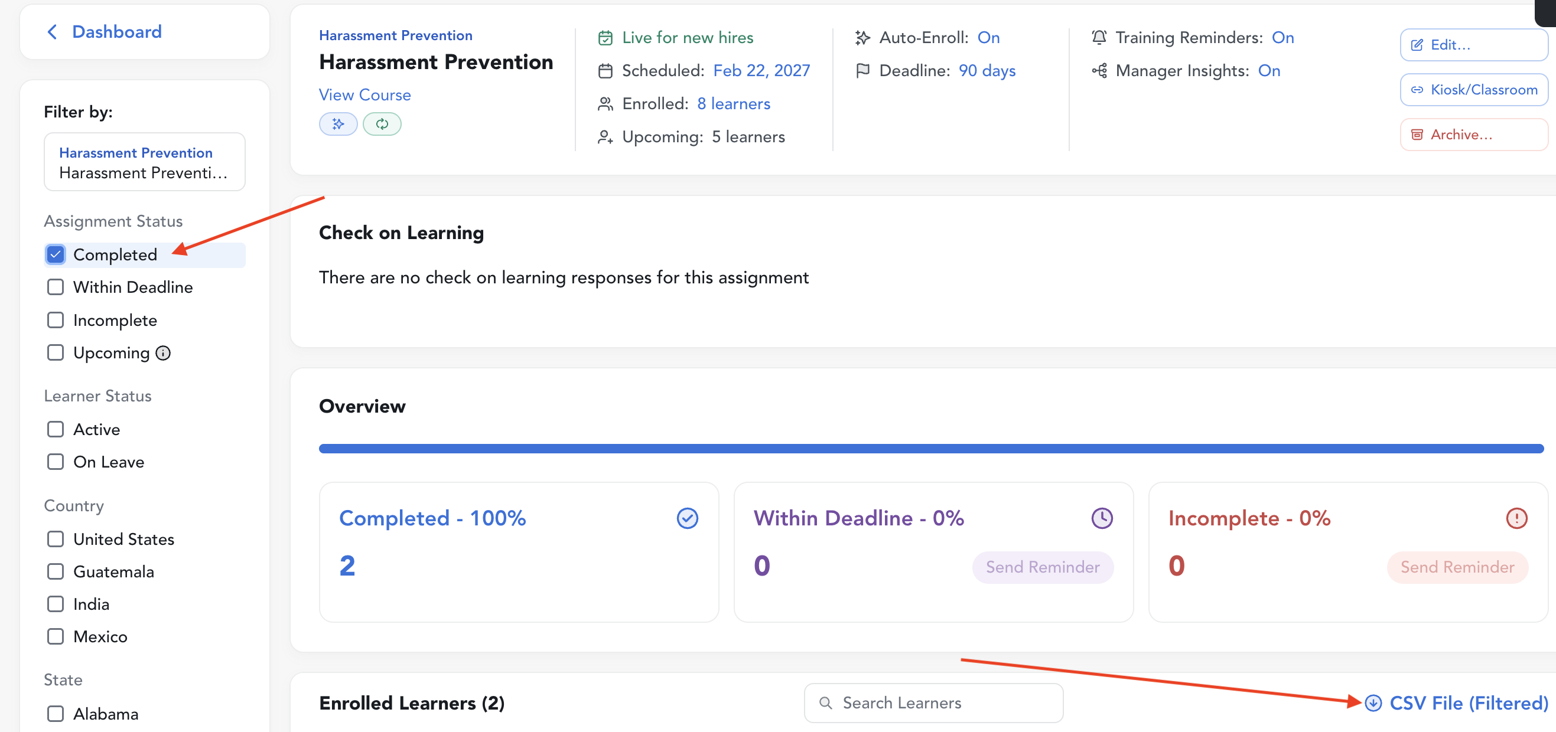Click the Within Deadline clock icon

click(x=1102, y=518)
